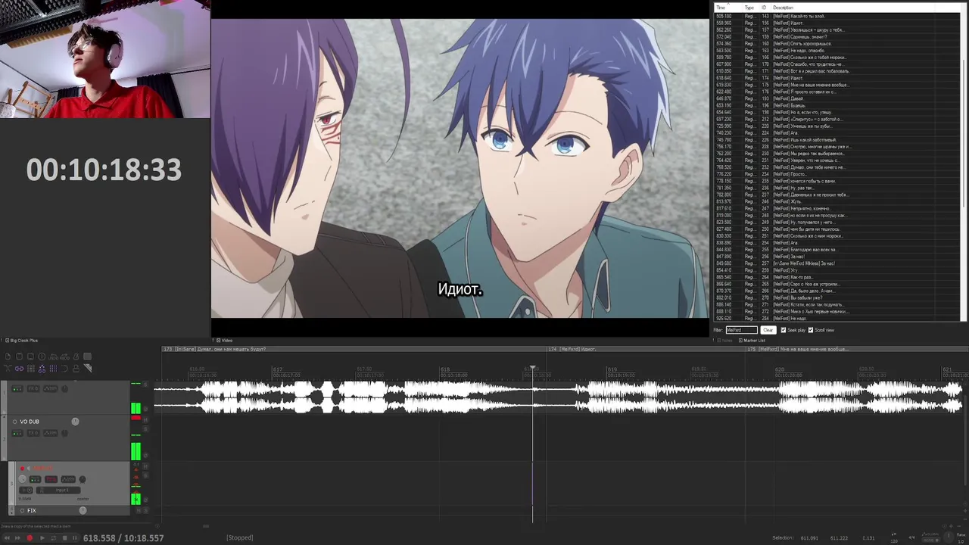Open the red FX button on track 3
This screenshot has height=545, width=969.
[x=51, y=479]
